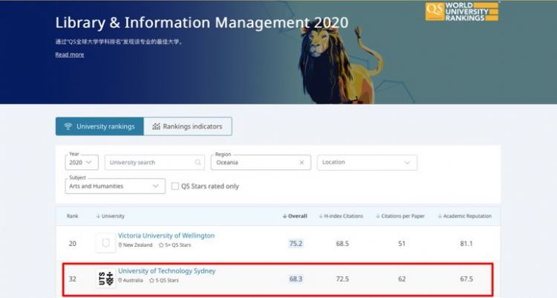Open Victoria University of Wellington link

pos(166,236)
